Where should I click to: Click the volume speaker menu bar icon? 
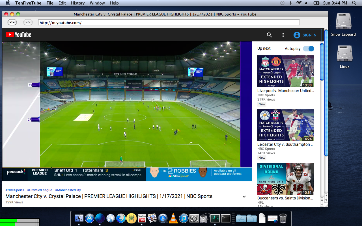[x=306, y=3]
